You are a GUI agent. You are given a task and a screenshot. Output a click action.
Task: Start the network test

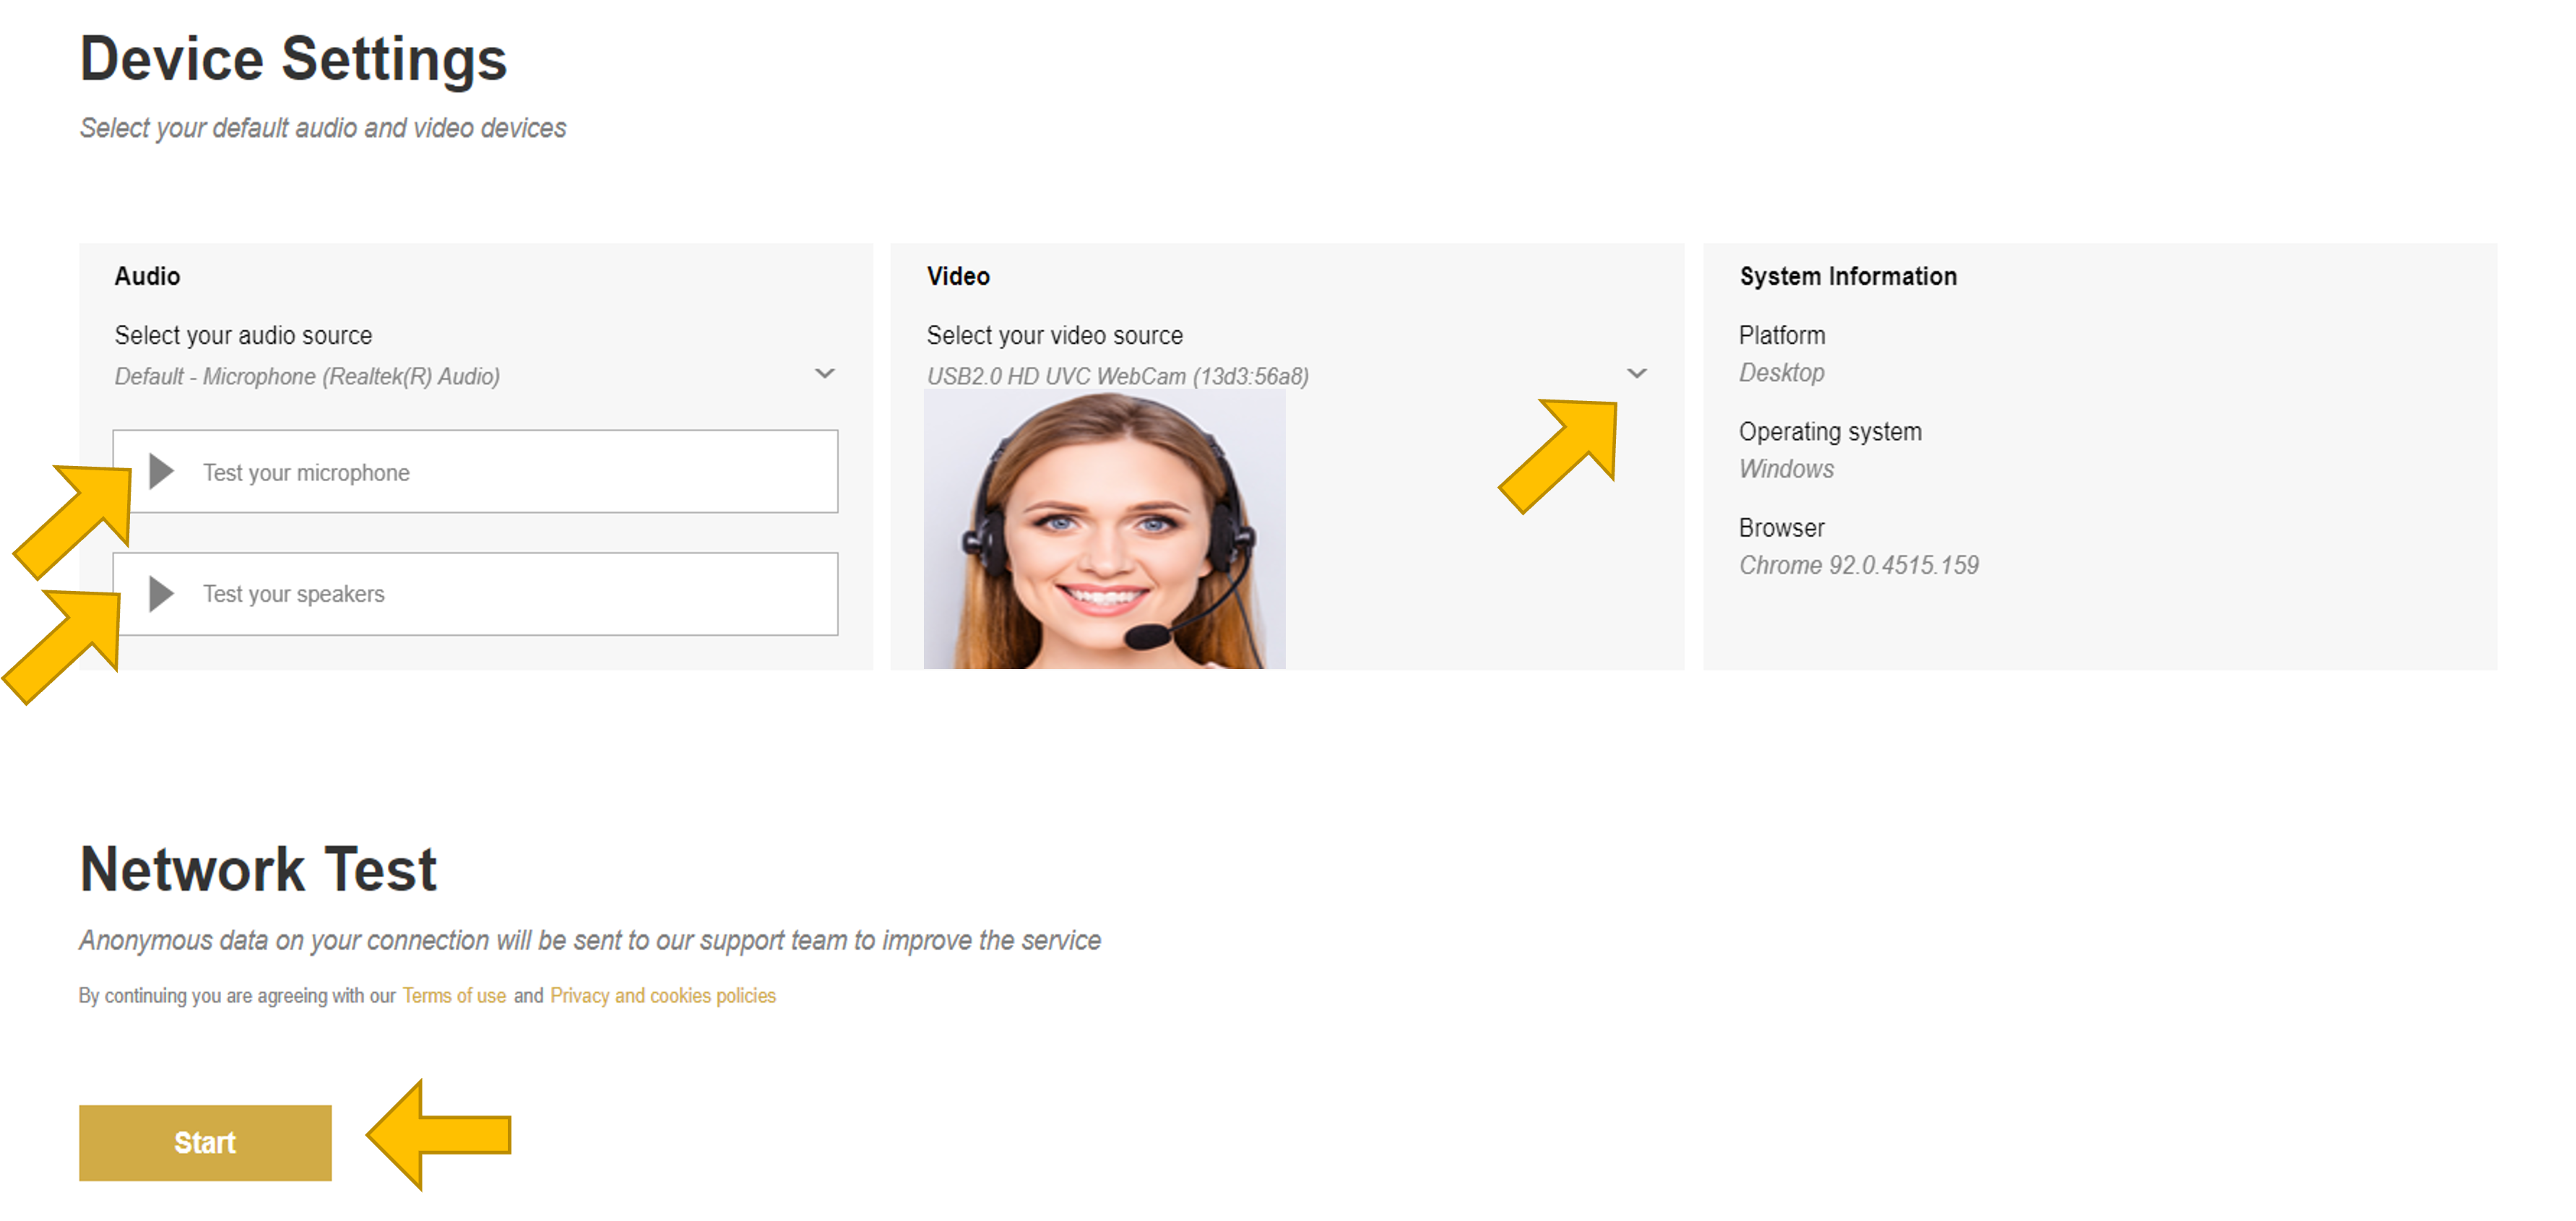click(205, 1142)
